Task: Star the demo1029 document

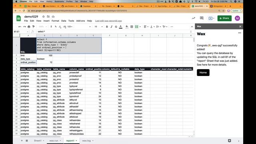Action: click(x=44, y=17)
